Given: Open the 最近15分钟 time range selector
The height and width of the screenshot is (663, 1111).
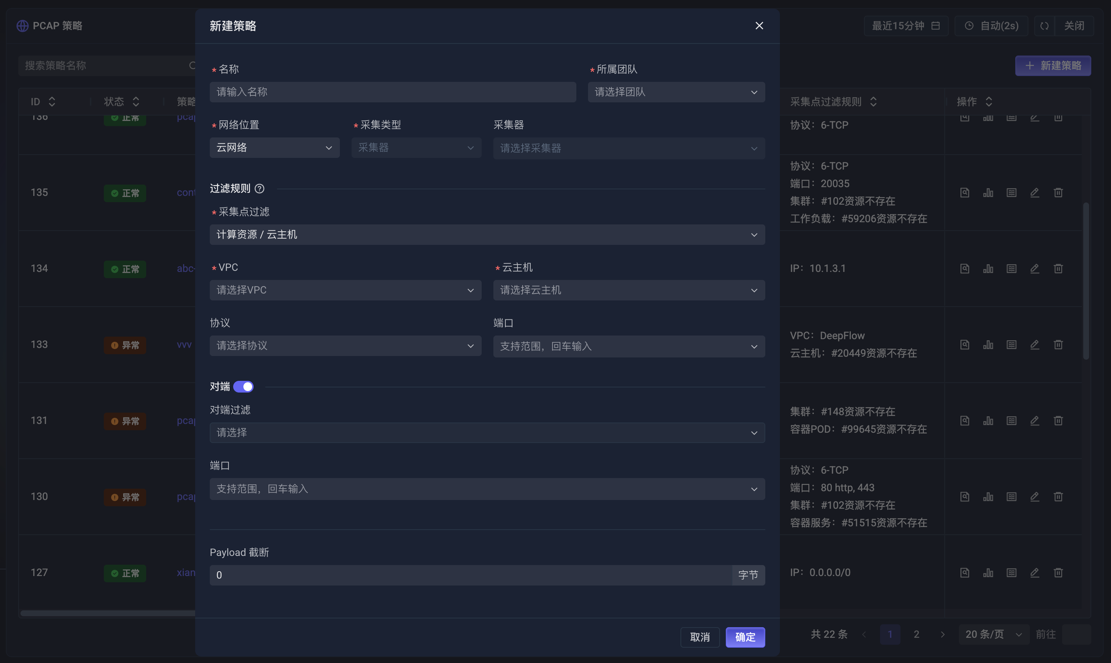Looking at the screenshot, I should (x=906, y=26).
